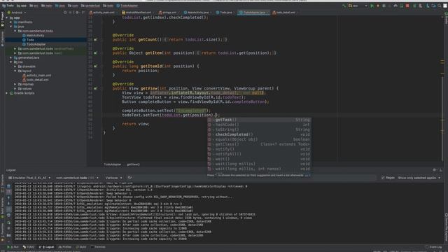Select the checkCompleted() autocomplete suggestion
Screen dimensions: 448x252
[259, 134]
